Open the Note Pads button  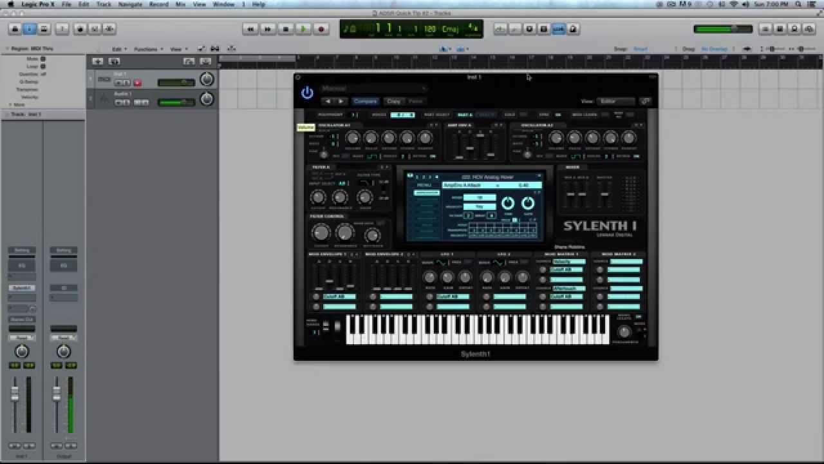tap(780, 29)
